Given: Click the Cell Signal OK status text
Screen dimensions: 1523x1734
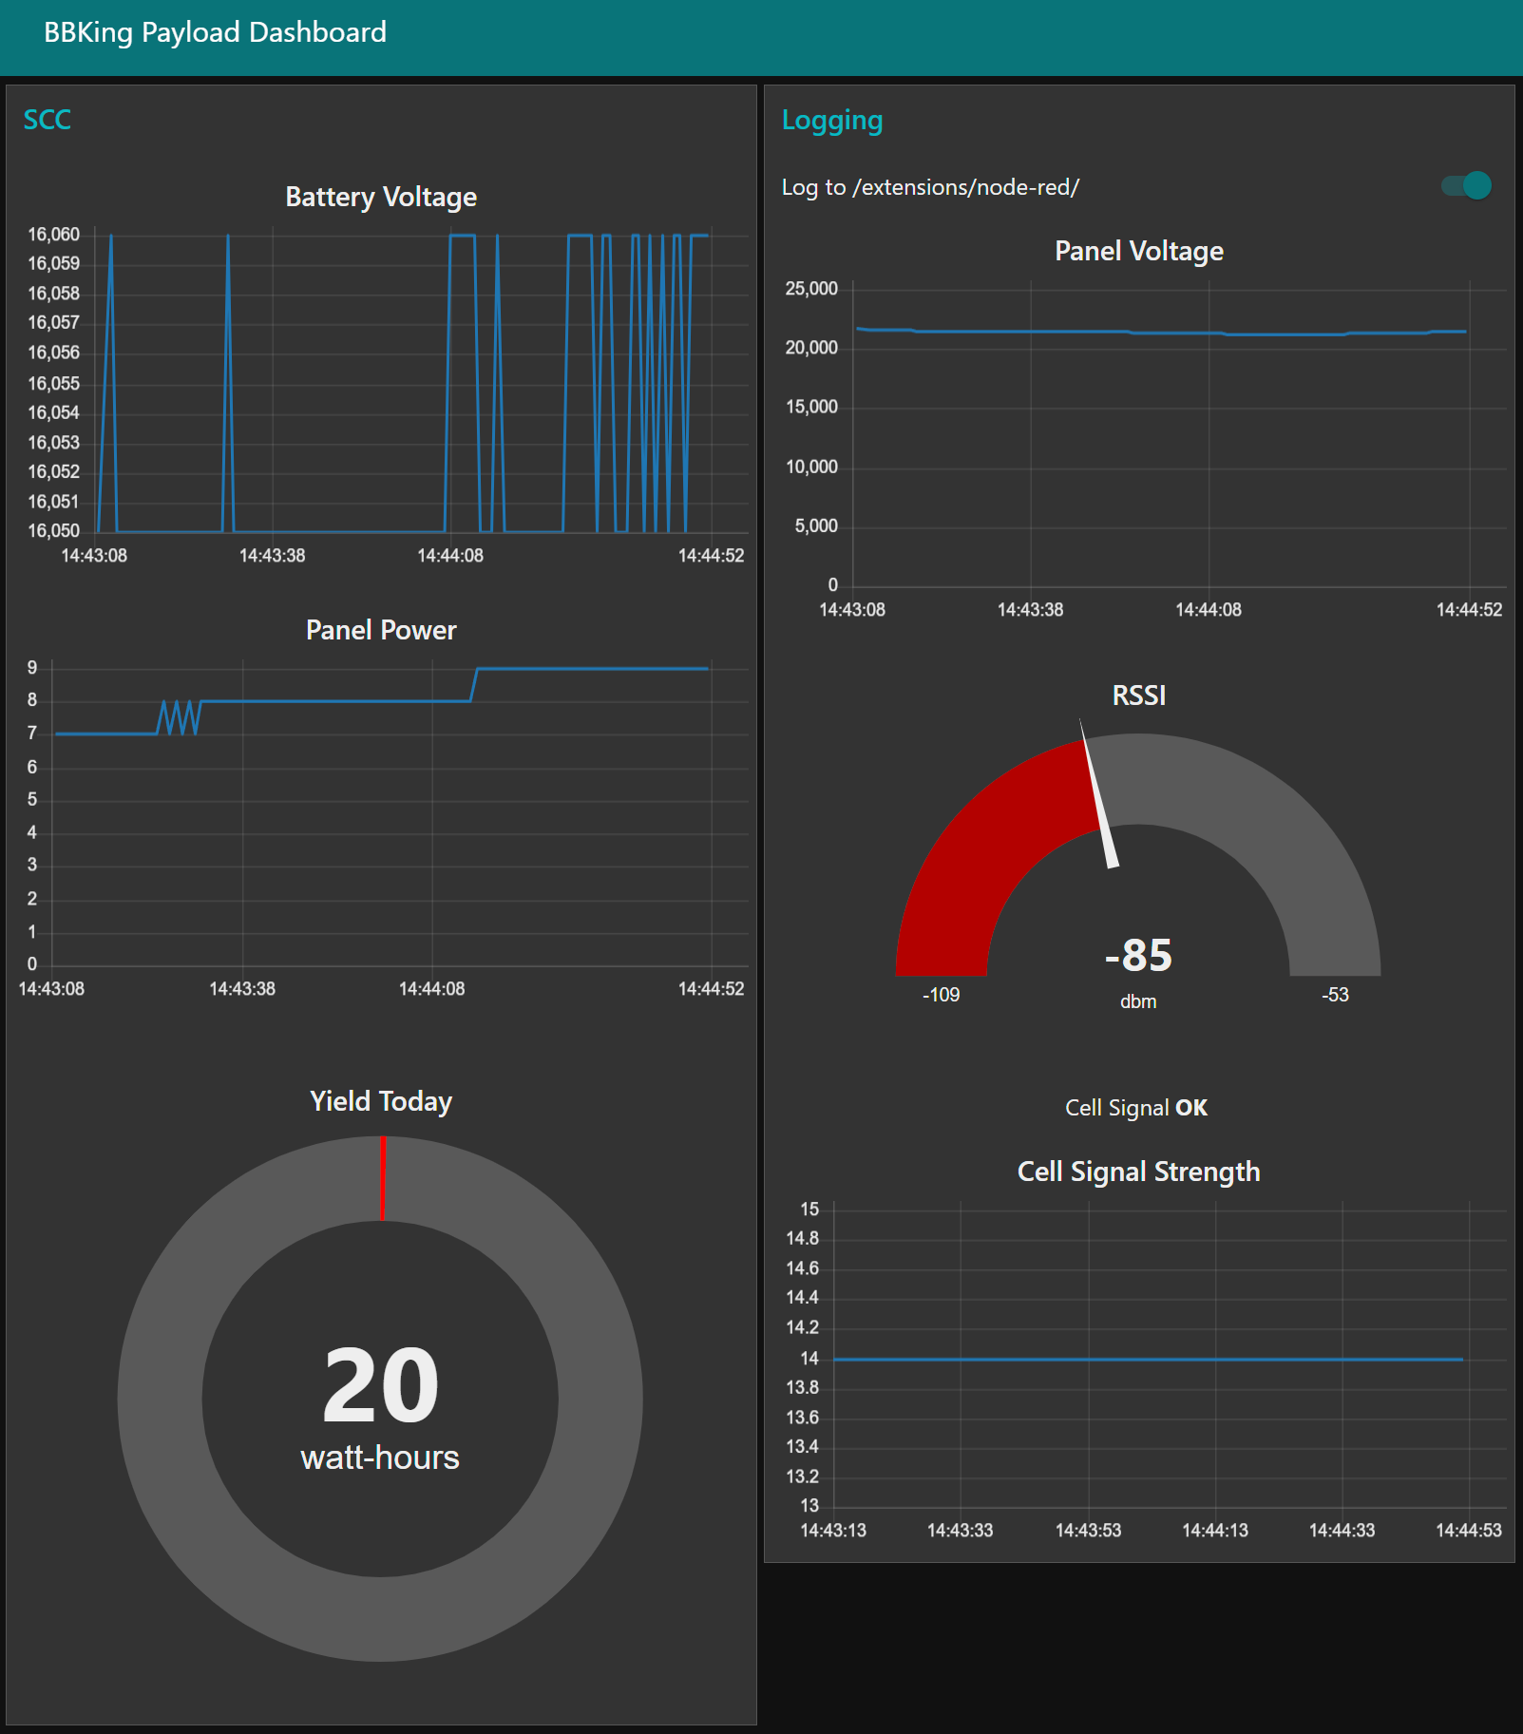Looking at the screenshot, I should pyautogui.click(x=1136, y=1108).
